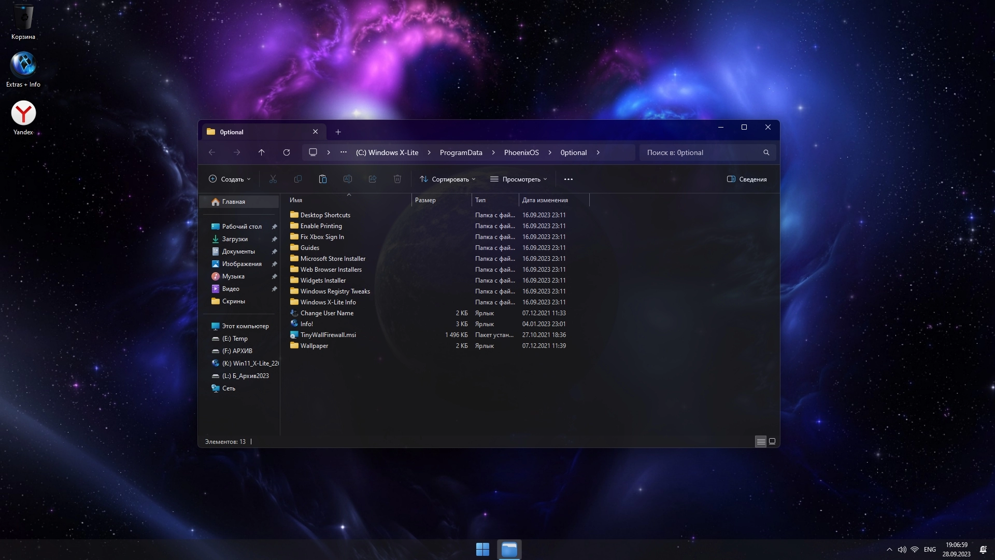995x560 pixels.
Task: Go up one folder level arrow
Action: pos(262,152)
